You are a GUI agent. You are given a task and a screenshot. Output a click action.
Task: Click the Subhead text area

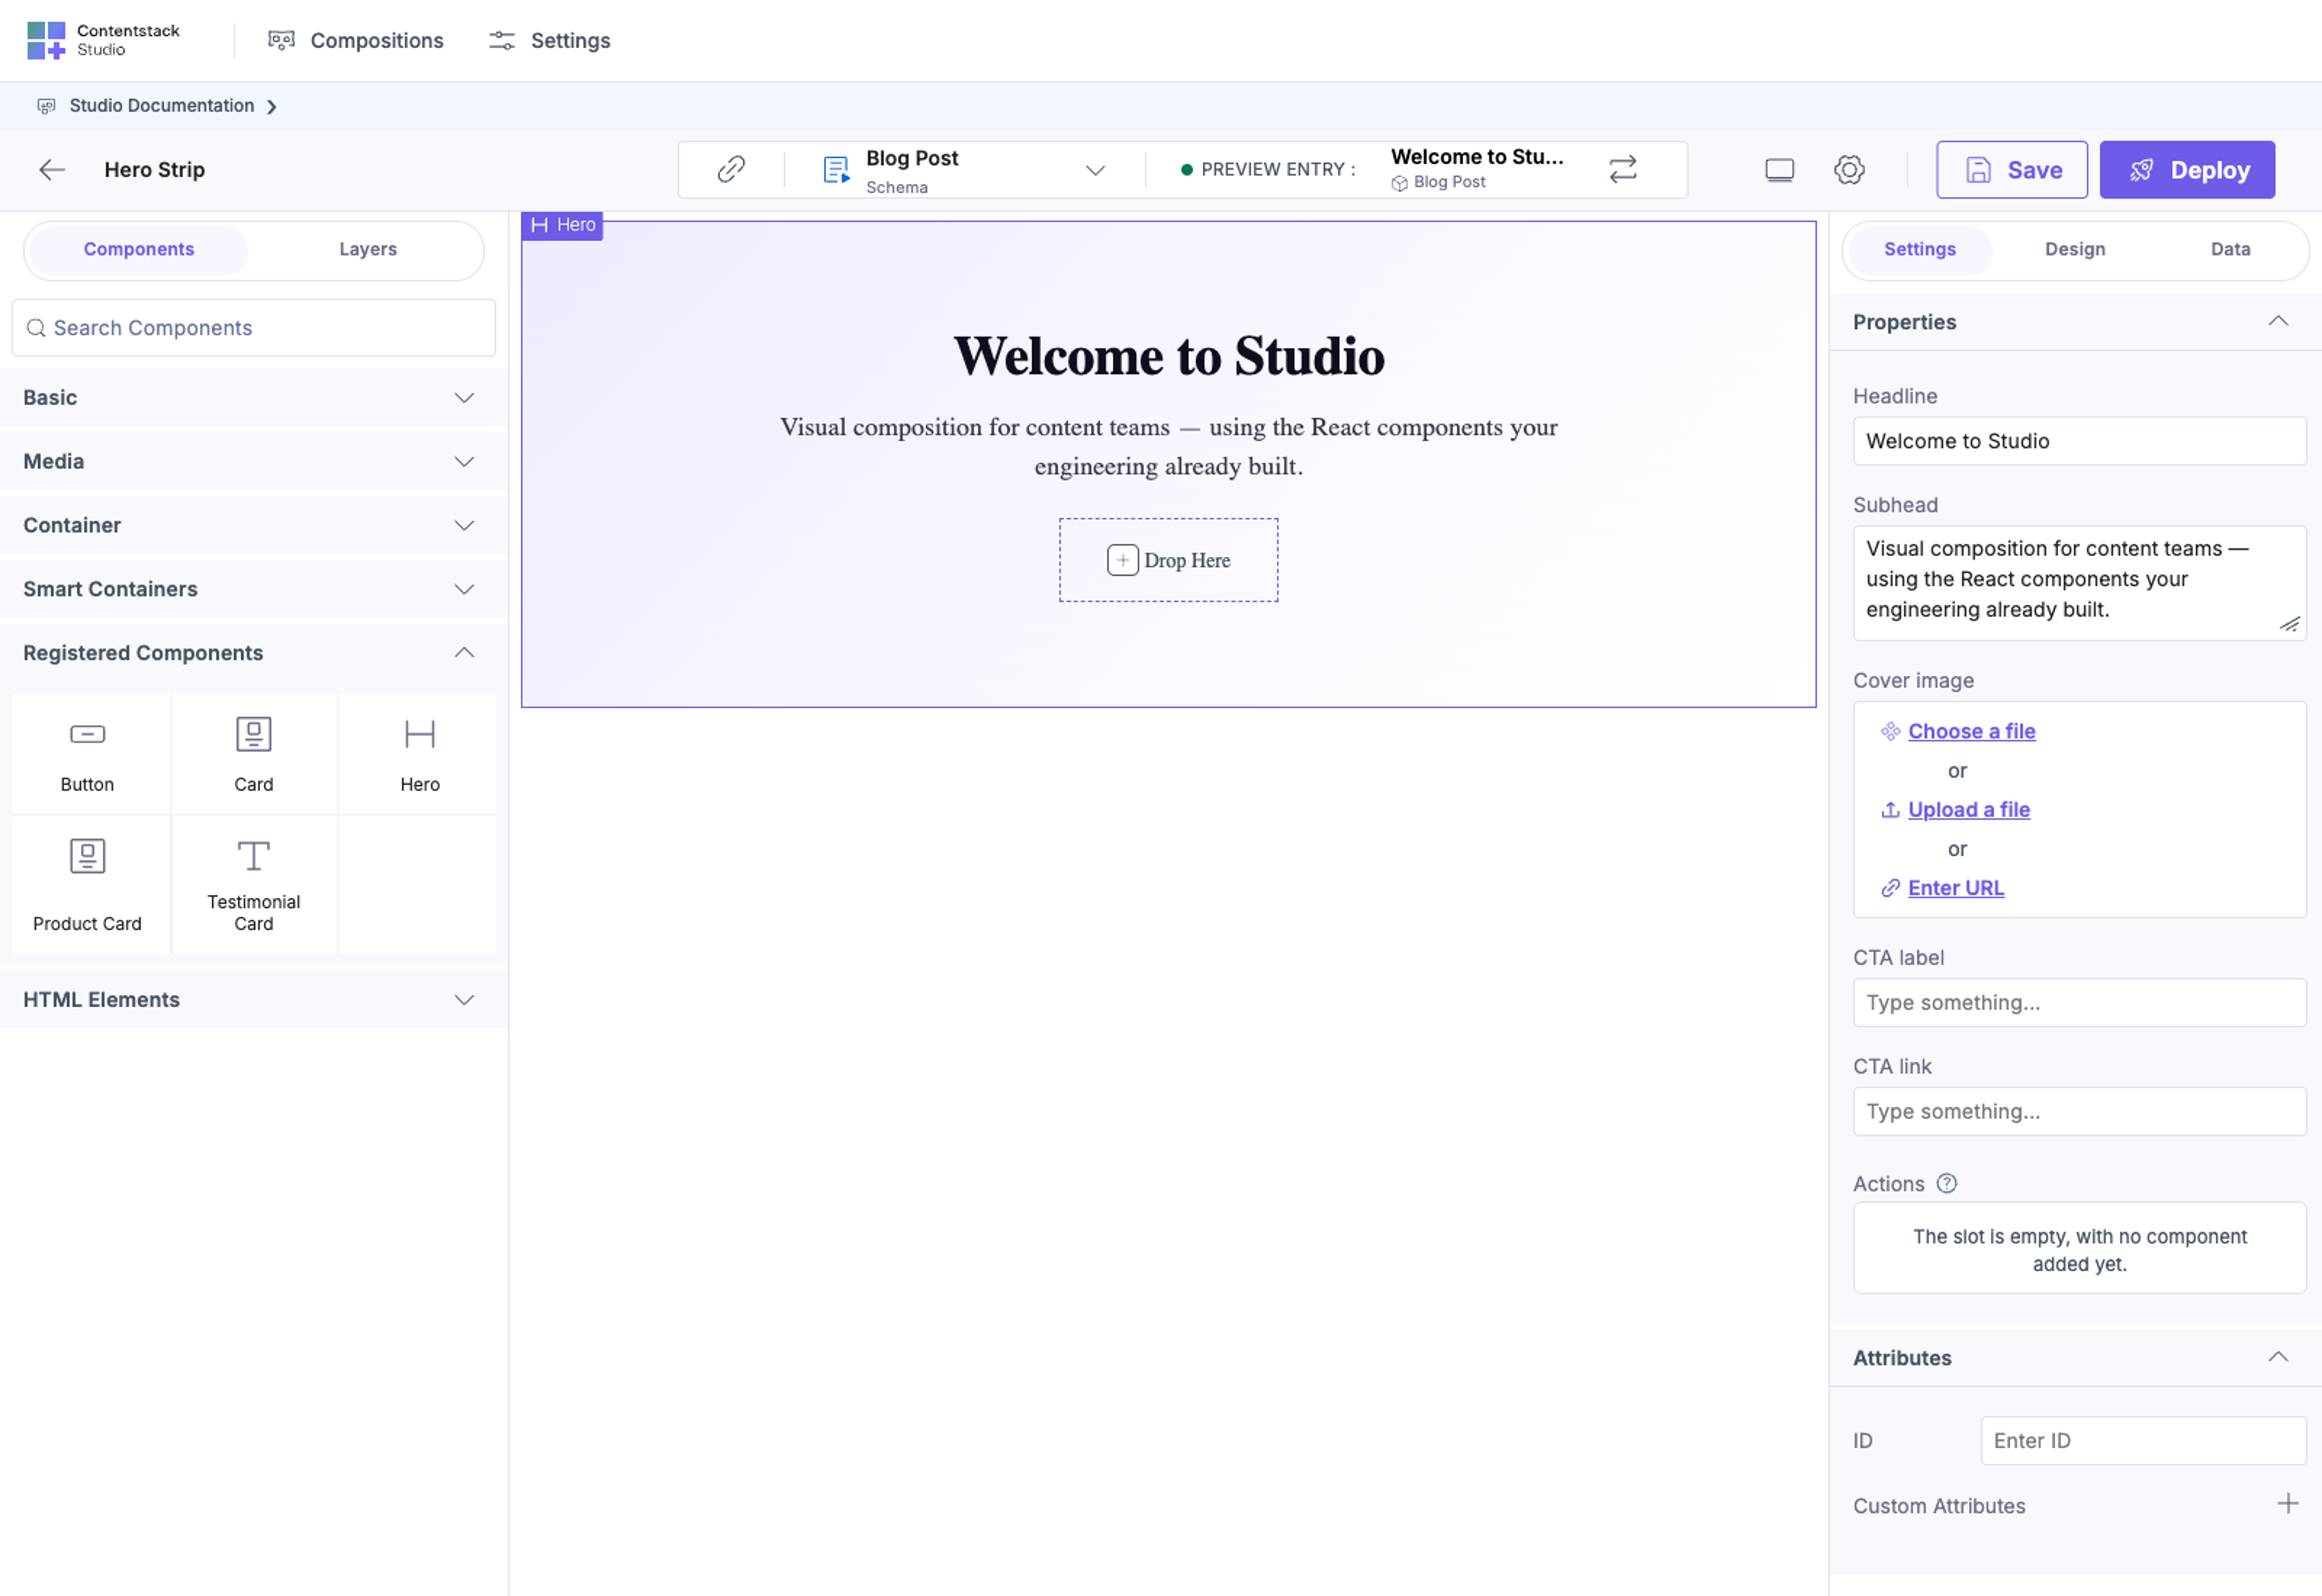[x=2079, y=584]
